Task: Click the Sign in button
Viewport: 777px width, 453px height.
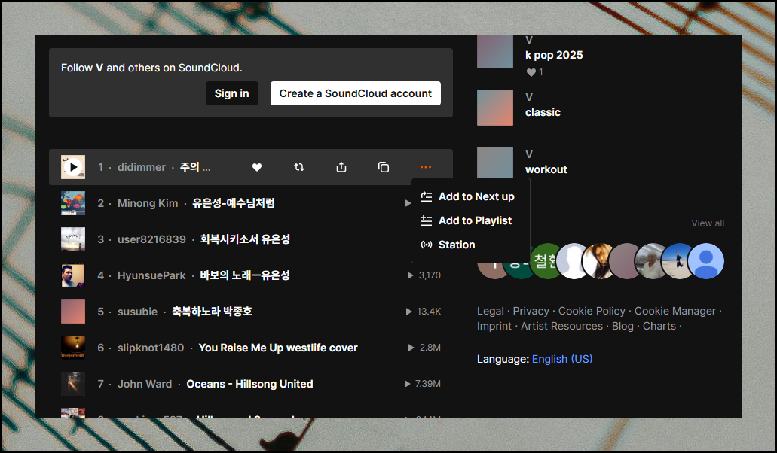Action: (232, 93)
